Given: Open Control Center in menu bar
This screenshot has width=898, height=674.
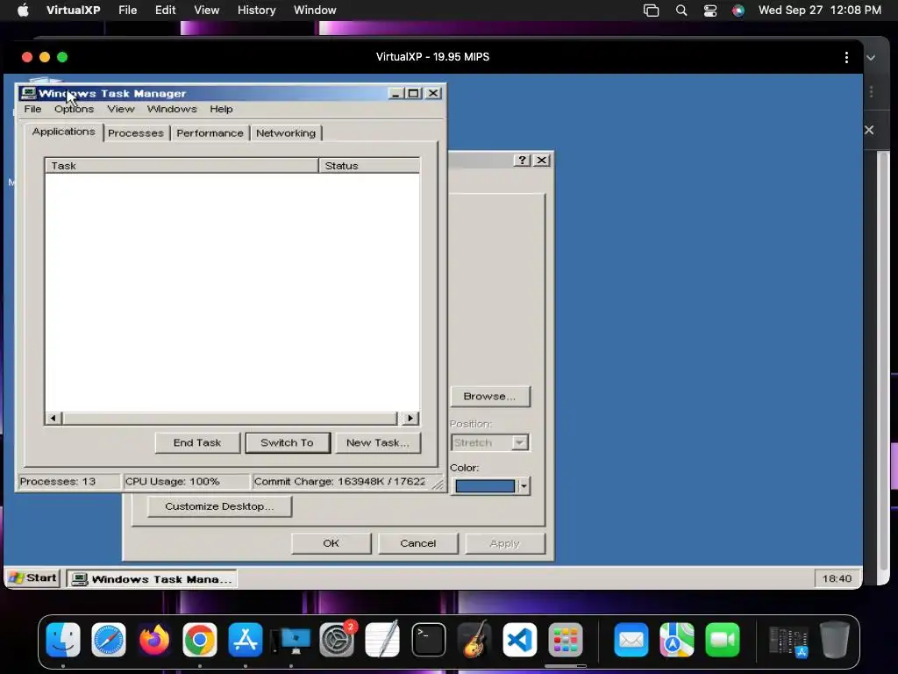Looking at the screenshot, I should click(x=710, y=11).
